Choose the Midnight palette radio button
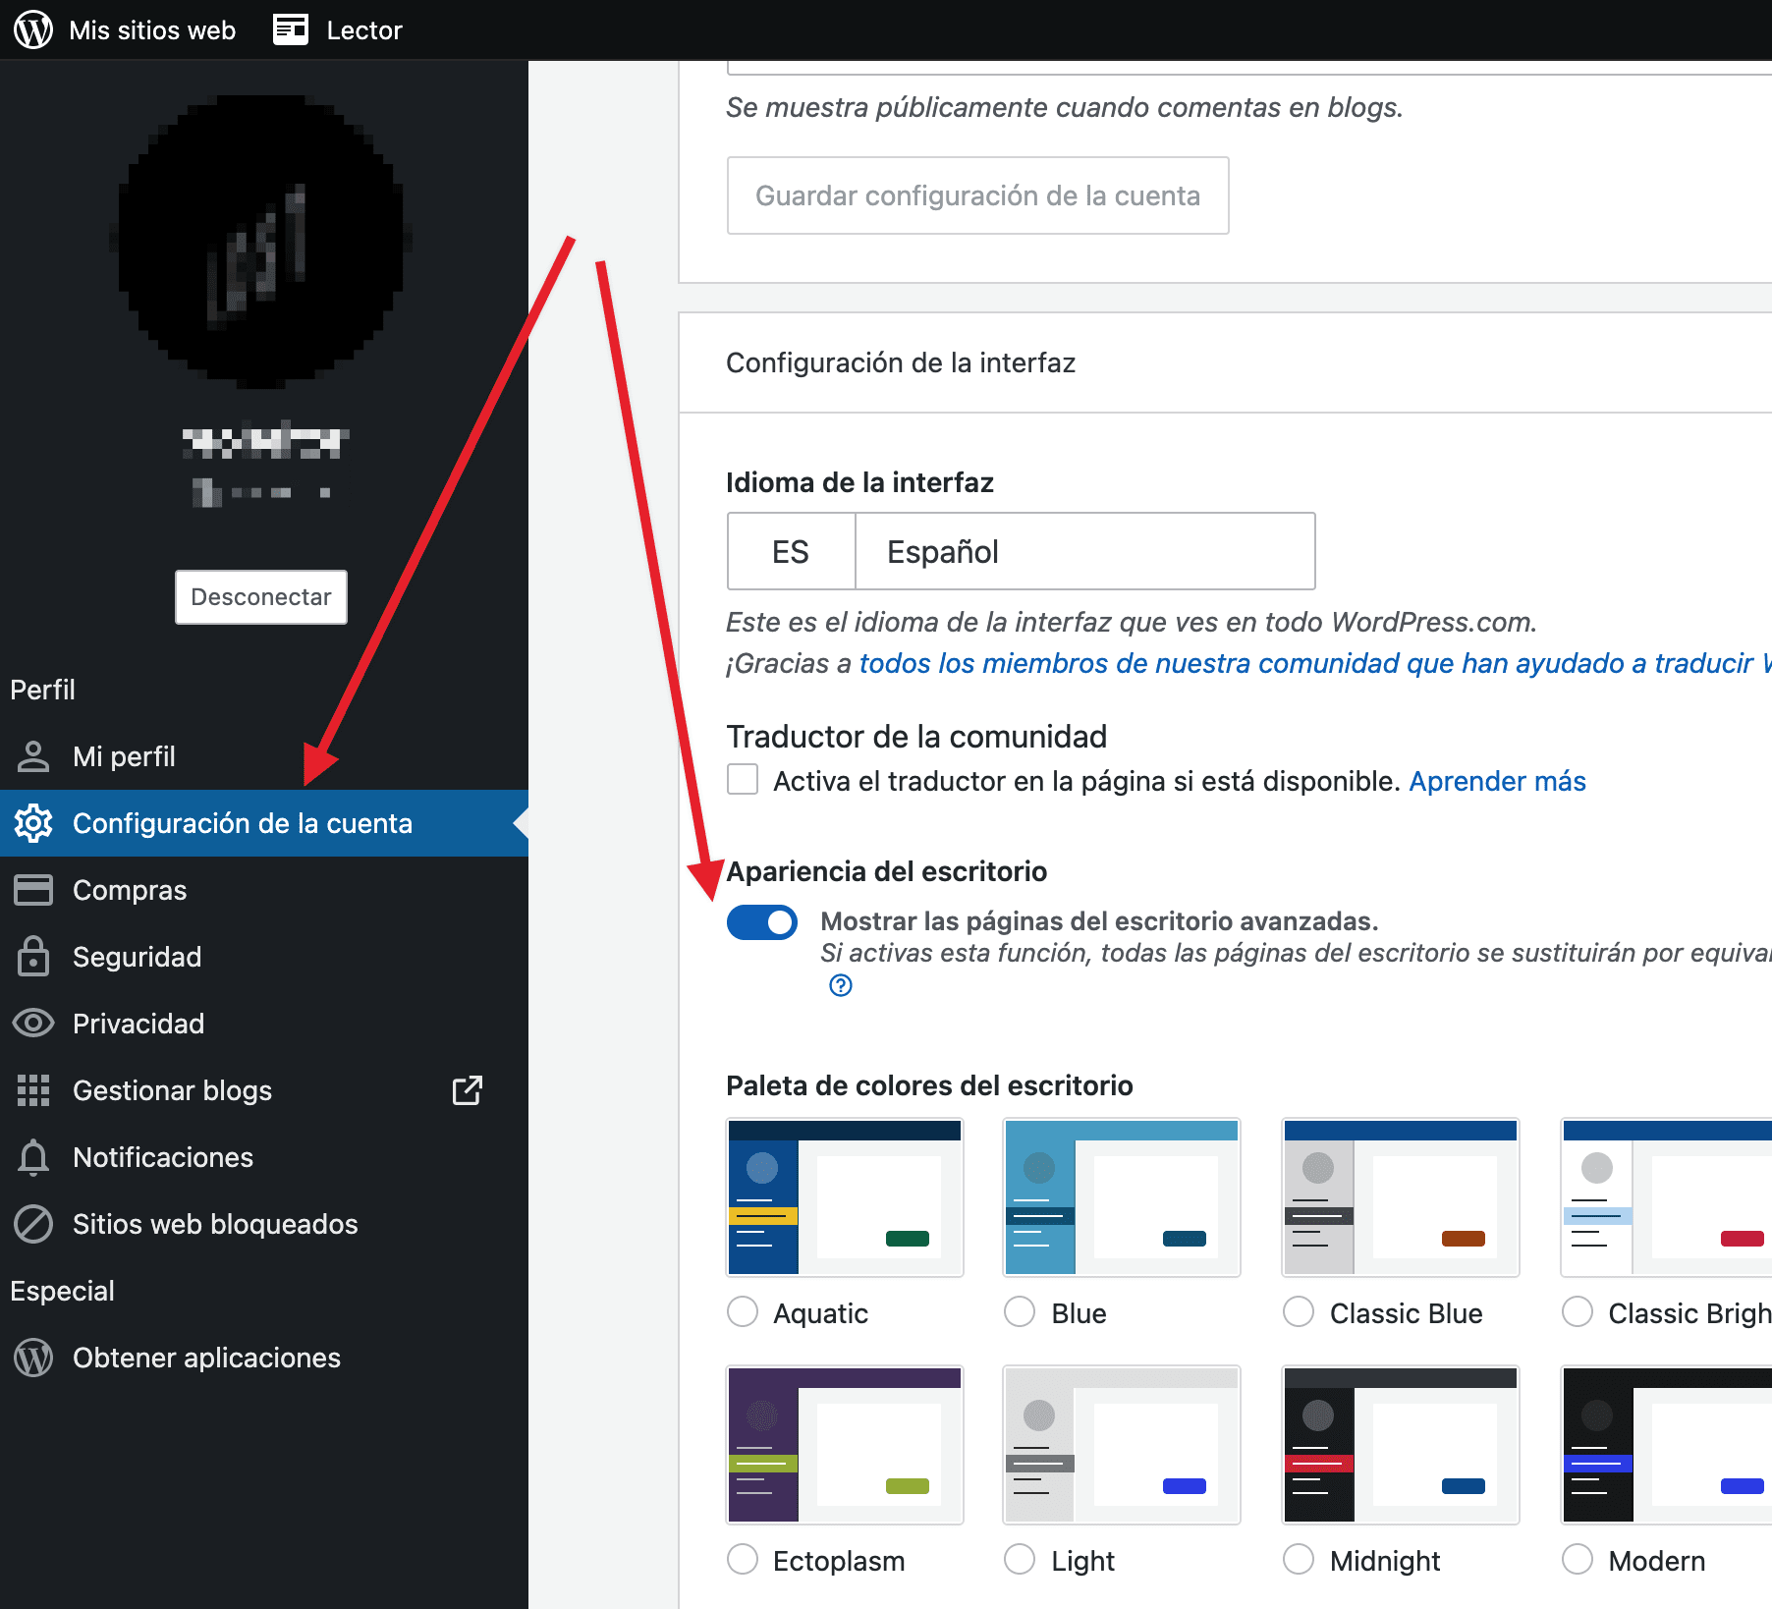This screenshot has width=1772, height=1609. (x=1299, y=1560)
